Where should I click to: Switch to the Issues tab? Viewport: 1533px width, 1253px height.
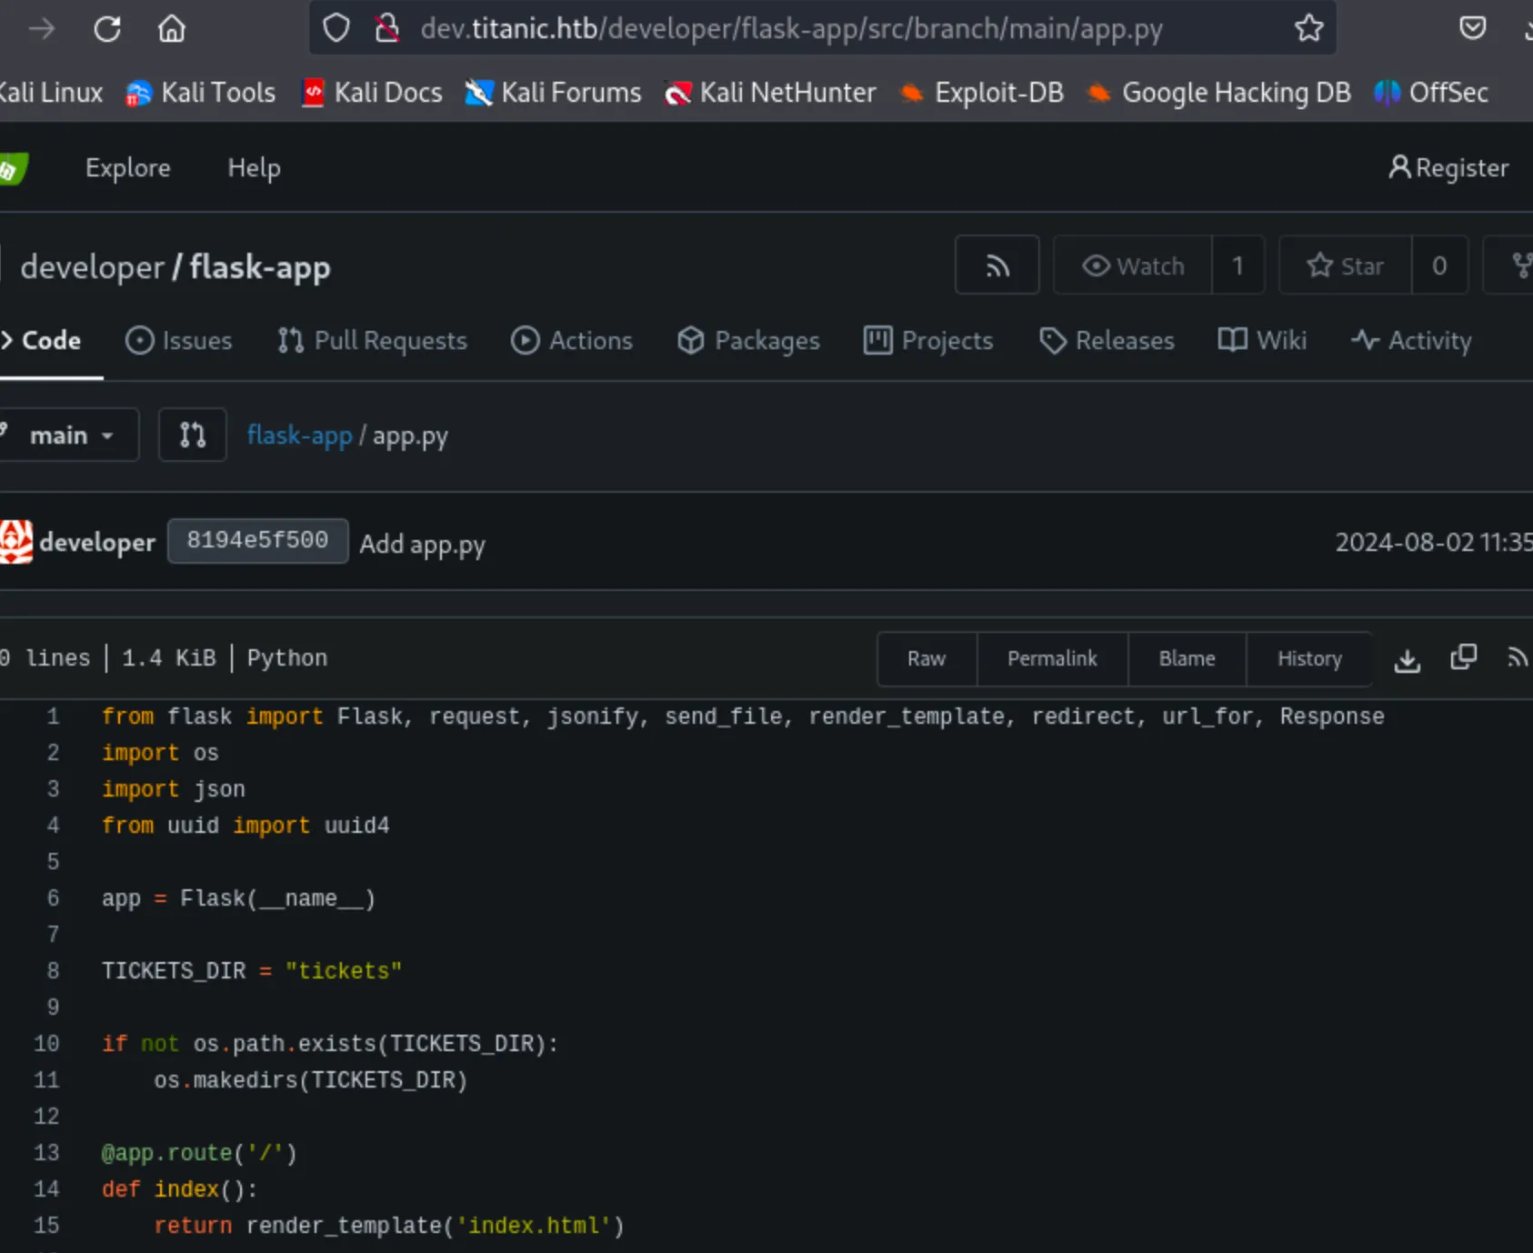click(x=178, y=341)
